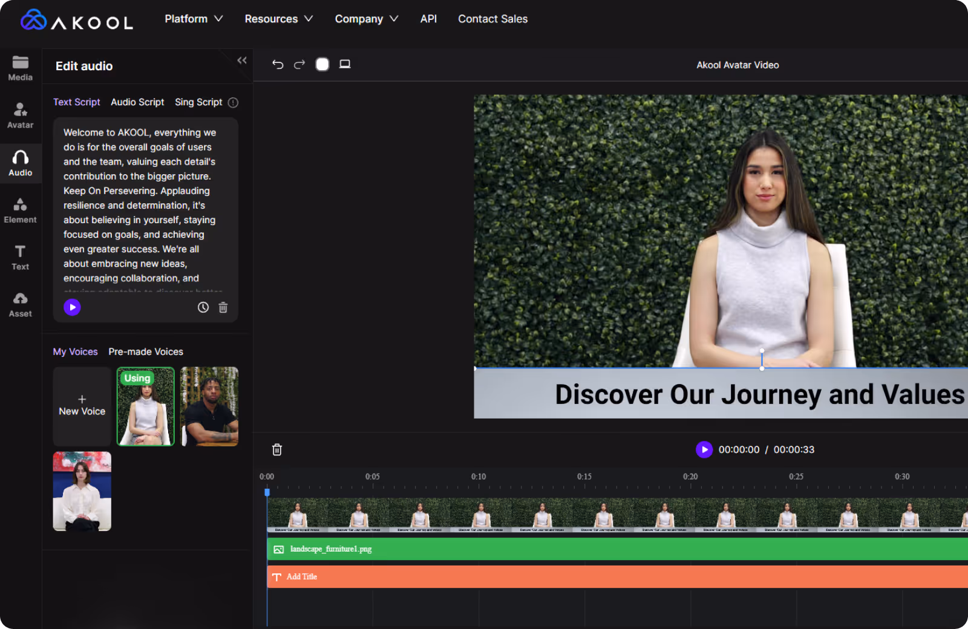This screenshot has height=629, width=968.
Task: Open the Avatar panel in sidebar
Action: click(21, 116)
